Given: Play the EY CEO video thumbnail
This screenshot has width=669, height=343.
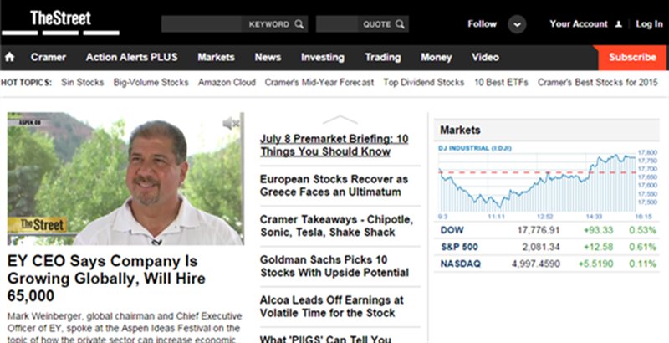Looking at the screenshot, I should pyautogui.click(x=125, y=179).
